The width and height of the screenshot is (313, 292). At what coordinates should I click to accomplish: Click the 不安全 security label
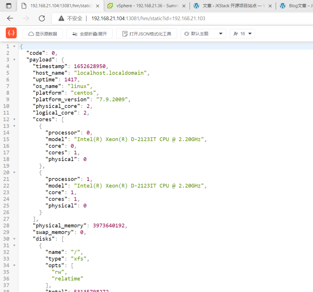coord(75,18)
